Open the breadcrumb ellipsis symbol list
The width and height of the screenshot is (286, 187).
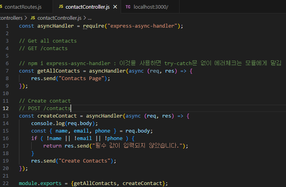(x=89, y=18)
